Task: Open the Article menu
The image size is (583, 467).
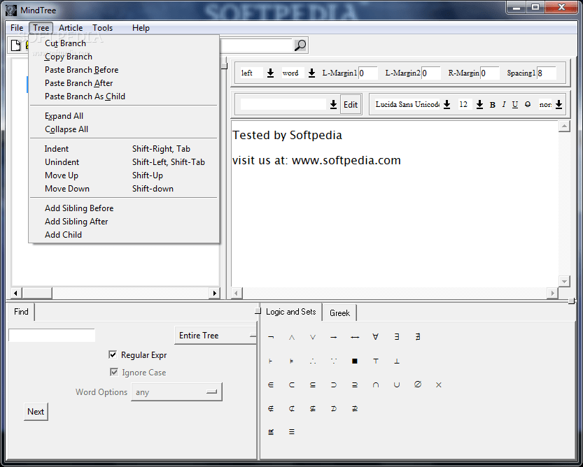Action: coord(71,28)
